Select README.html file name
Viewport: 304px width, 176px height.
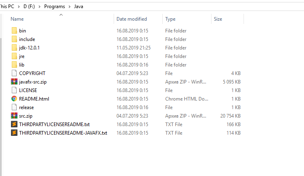coord(34,99)
